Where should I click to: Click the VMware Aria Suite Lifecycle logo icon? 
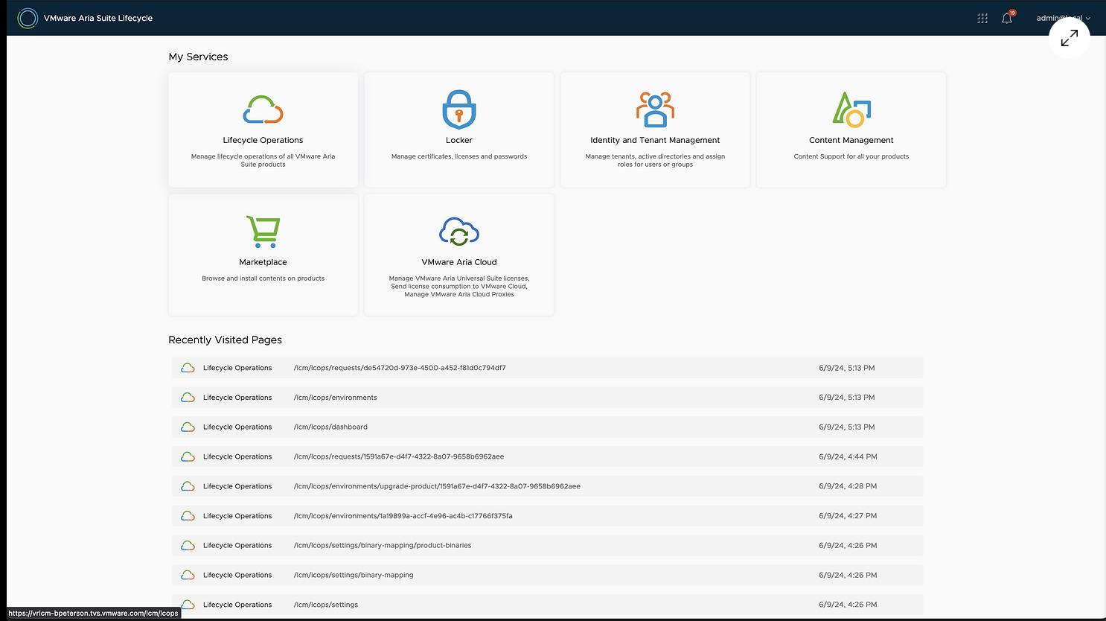pos(28,18)
